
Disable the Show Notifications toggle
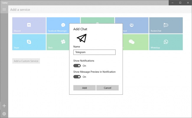pyautogui.click(x=77, y=66)
